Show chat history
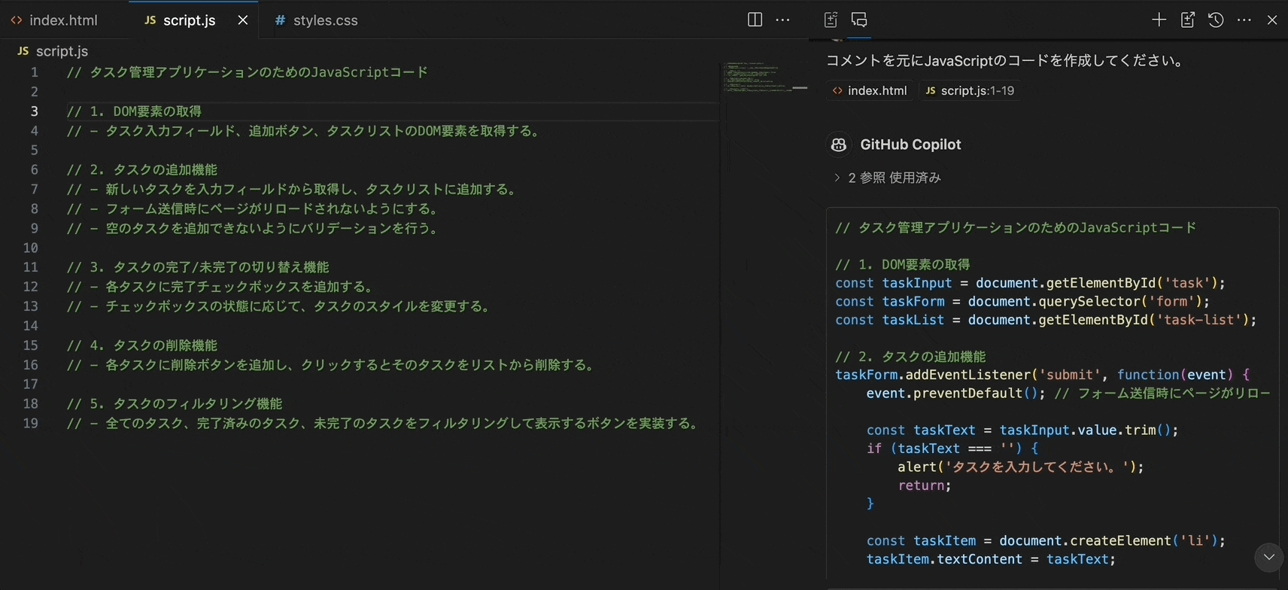This screenshot has height=590, width=1288. pos(1216,20)
